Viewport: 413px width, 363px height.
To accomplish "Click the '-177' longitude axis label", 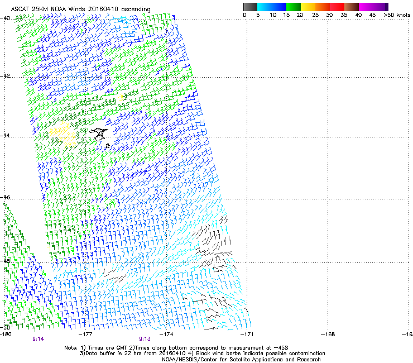I will coord(85,335).
